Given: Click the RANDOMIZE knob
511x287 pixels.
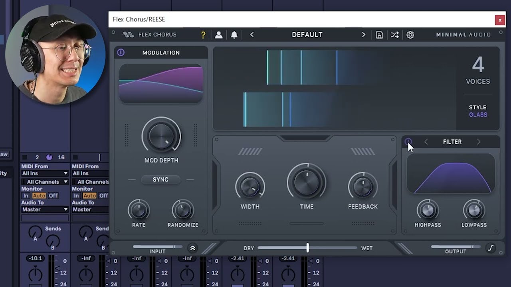Looking at the screenshot, I should click(x=183, y=210).
